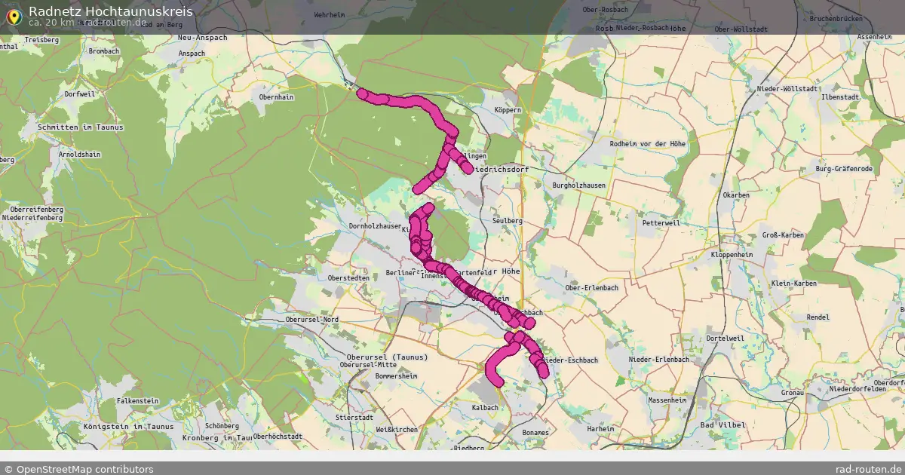905x475 pixels.
Task: Click the yellow location pin icon
Action: 14,16
